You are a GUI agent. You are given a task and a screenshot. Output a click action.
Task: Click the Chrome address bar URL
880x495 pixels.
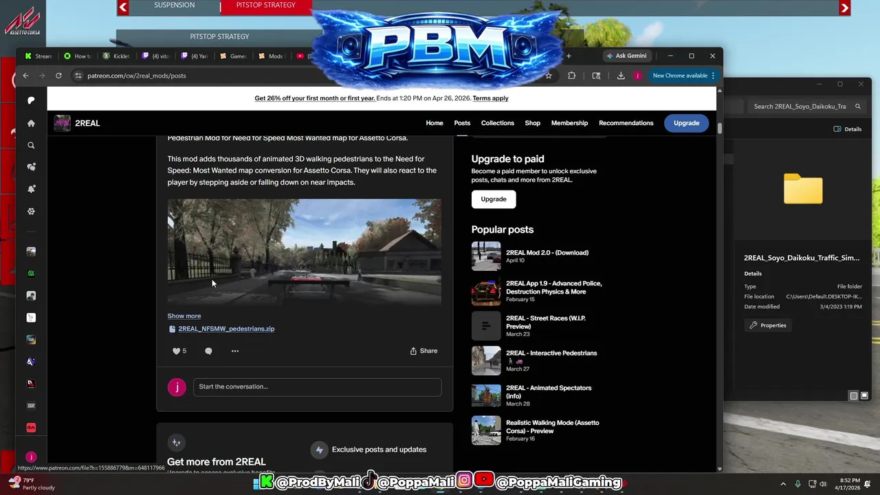point(137,76)
